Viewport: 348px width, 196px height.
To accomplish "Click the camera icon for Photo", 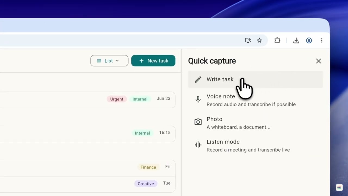I will click(198, 122).
